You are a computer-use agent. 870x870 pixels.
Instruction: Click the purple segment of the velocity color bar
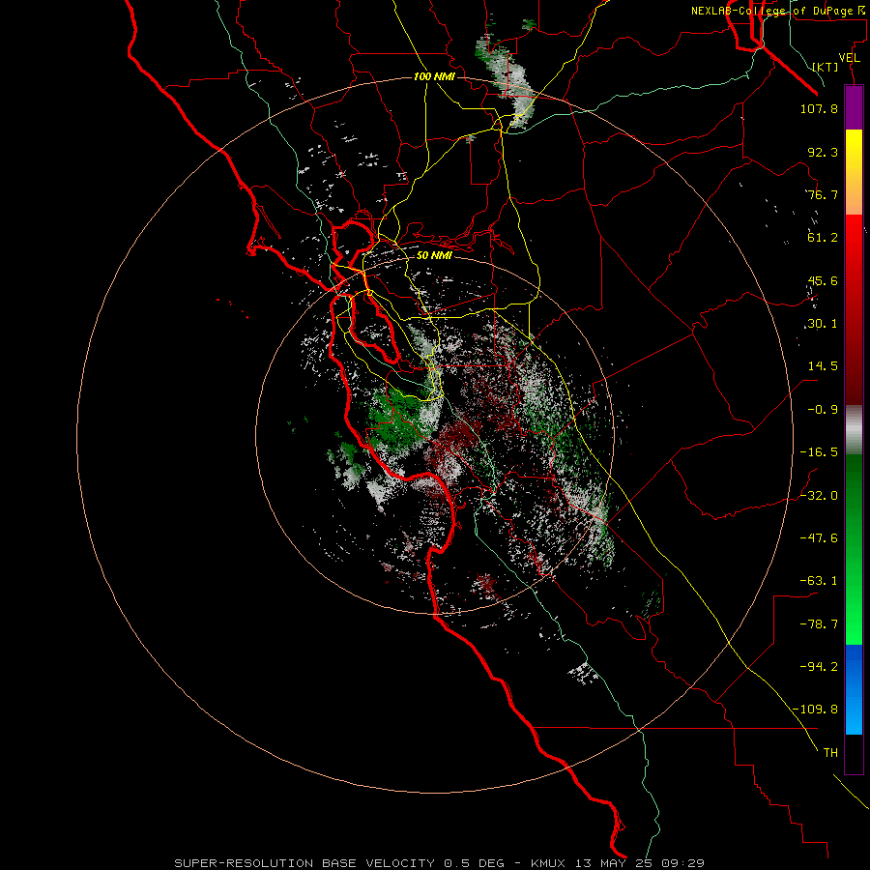[854, 108]
